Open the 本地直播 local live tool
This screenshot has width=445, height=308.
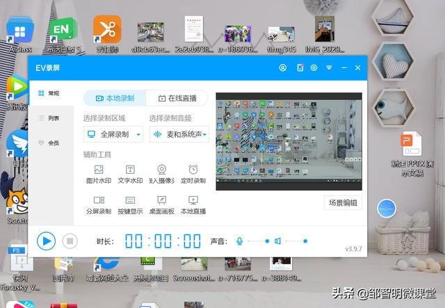click(x=193, y=205)
